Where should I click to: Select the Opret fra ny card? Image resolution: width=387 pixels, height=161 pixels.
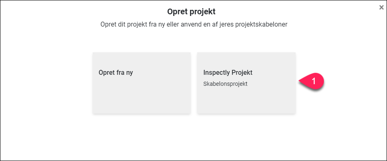click(x=142, y=83)
